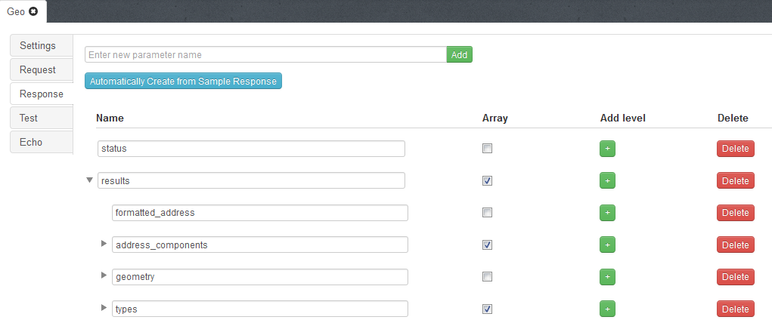The image size is (772, 323).
Task: Click the plus icon for the geometry row
Action: (x=609, y=277)
